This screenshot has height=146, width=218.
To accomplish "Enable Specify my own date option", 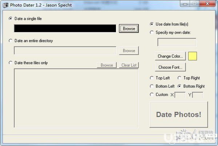I will [x=152, y=33].
